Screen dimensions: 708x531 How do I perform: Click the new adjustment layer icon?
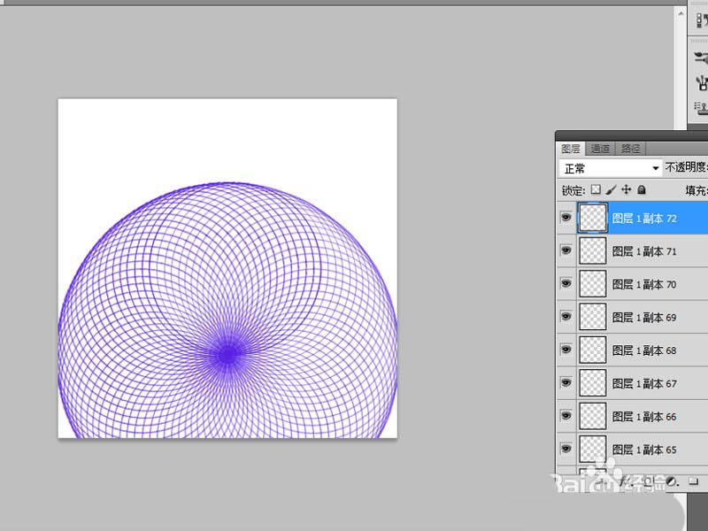tap(671, 481)
